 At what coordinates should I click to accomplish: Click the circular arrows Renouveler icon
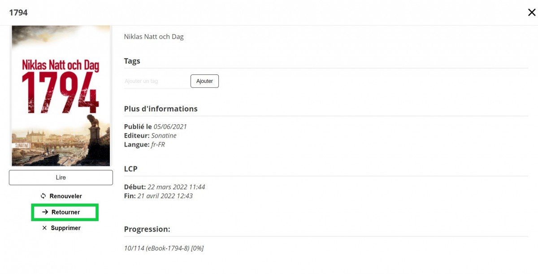click(43, 196)
